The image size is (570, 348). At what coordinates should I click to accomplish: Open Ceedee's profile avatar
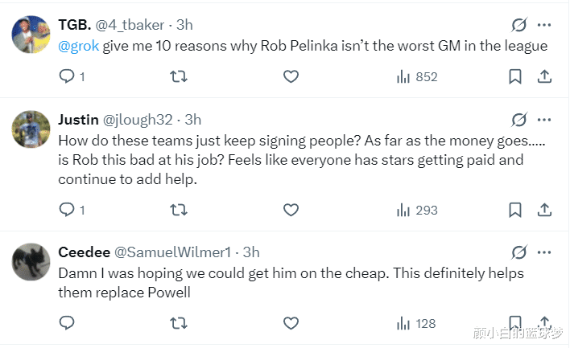pos(30,260)
